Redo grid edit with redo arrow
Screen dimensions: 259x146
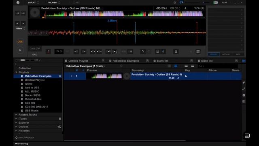tap(149, 52)
